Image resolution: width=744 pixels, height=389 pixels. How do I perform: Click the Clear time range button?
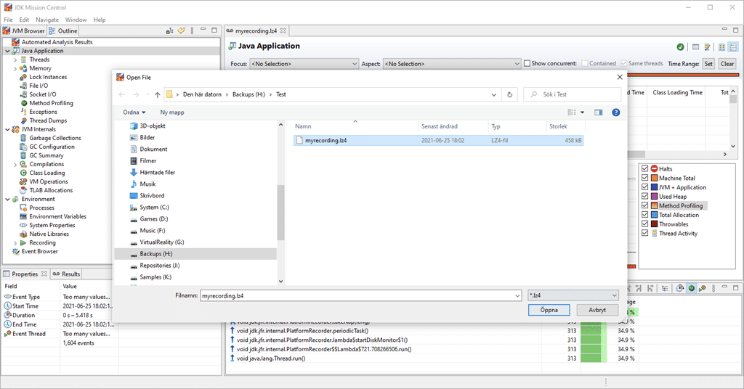(x=727, y=64)
